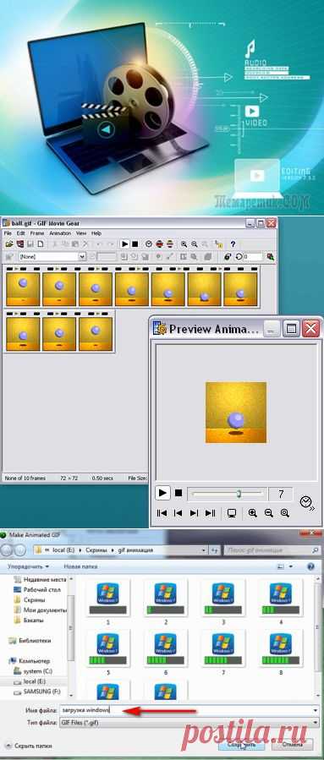This screenshot has width=324, height=760.
Task: Click Help question mark toolbar icon
Action: pos(233,243)
